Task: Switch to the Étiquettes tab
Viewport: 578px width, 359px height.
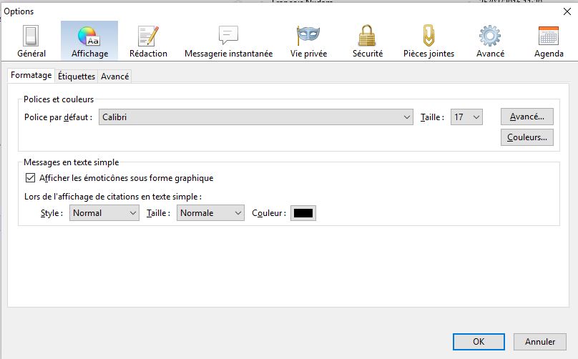Action: point(77,77)
